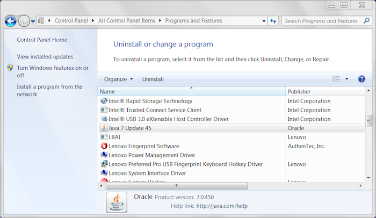Click the Back navigation arrow button

[11, 21]
